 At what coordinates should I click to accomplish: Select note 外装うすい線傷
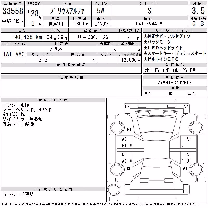point(18,124)
